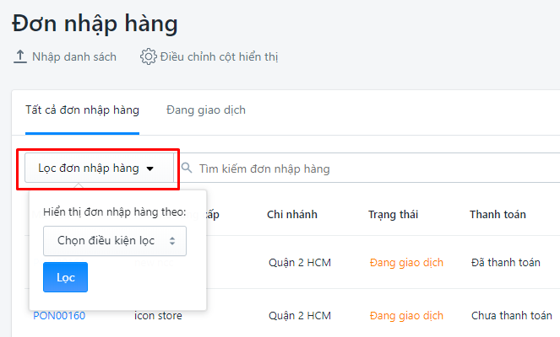
Task: Switch to the Tất cả đơn nhập hàng tab
Action: click(x=82, y=110)
